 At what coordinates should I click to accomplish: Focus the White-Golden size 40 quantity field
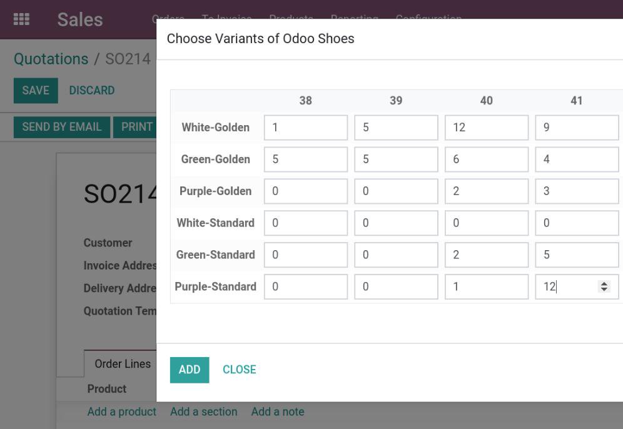click(x=486, y=128)
